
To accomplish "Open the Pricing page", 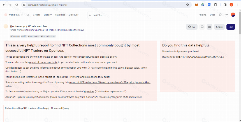I will pos(202,15).
